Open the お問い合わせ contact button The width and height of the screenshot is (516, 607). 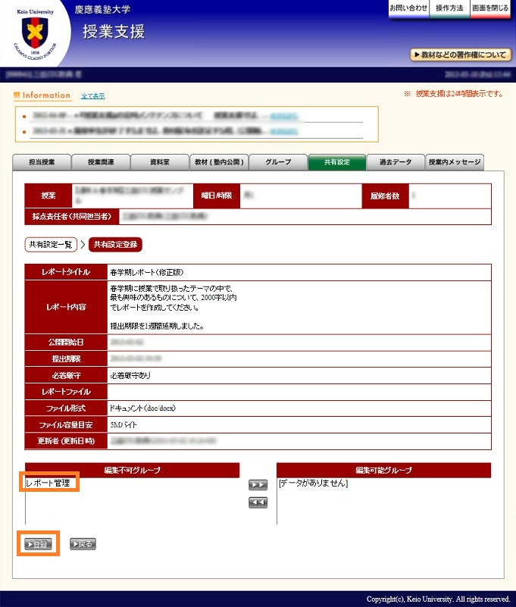point(408,8)
